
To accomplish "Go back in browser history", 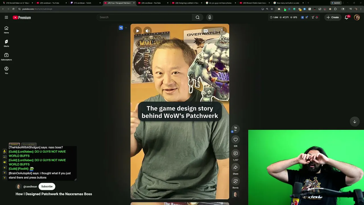I will point(3,9).
